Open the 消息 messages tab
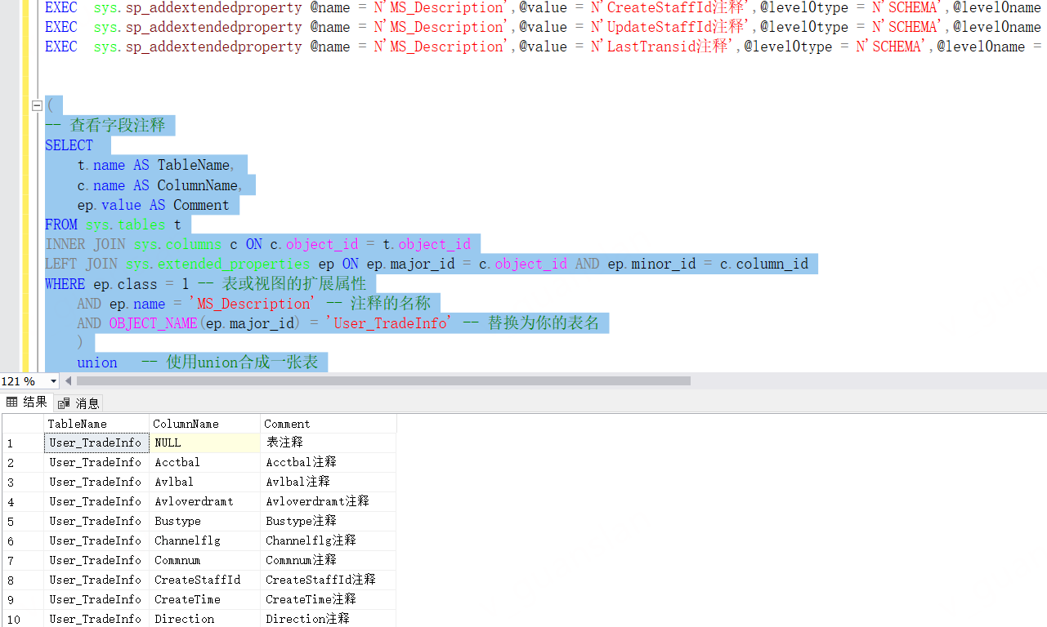The width and height of the screenshot is (1047, 627). (79, 402)
